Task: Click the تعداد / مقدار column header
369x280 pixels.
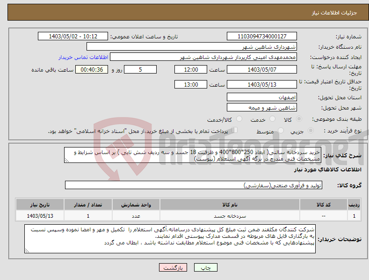Action: tap(88, 205)
